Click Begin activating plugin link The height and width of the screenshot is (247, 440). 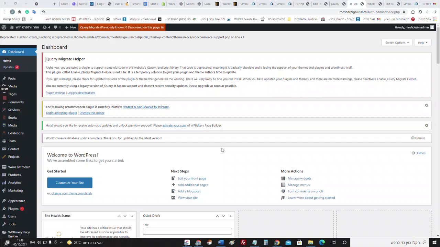(x=61, y=113)
